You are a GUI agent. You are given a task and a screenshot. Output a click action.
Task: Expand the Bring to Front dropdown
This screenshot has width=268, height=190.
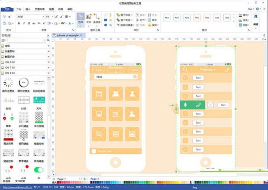tap(132, 15)
